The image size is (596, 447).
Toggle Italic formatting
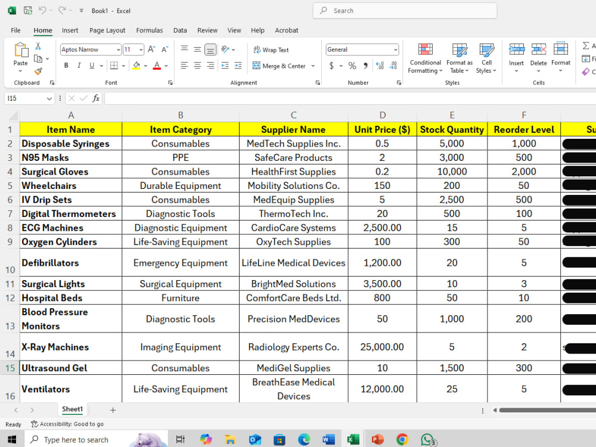coord(79,66)
